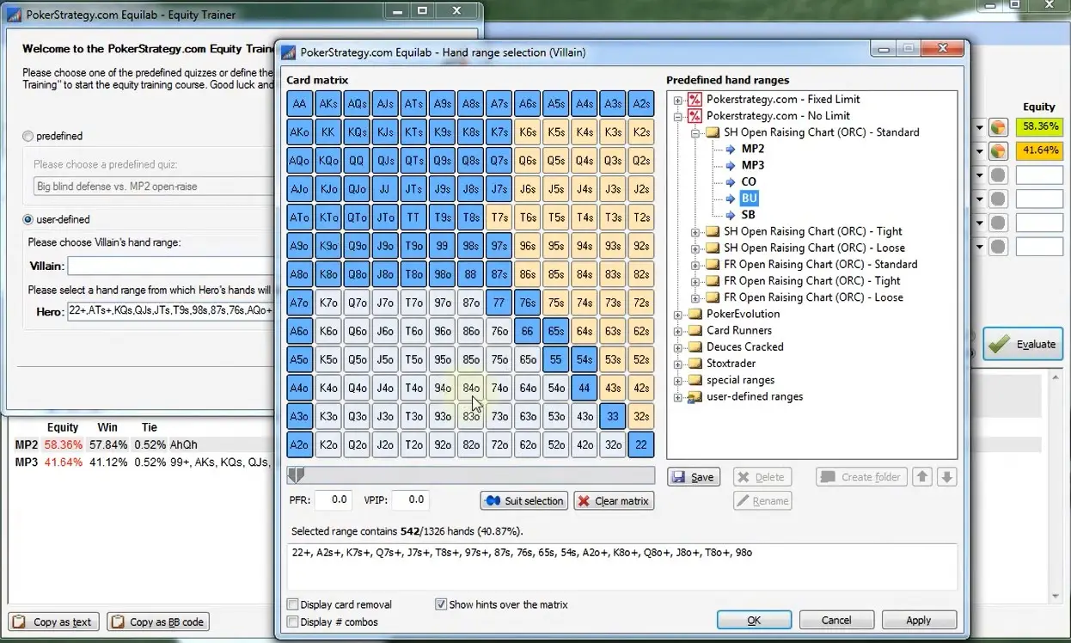Open Suit selection
This screenshot has height=643, width=1071.
(x=524, y=500)
